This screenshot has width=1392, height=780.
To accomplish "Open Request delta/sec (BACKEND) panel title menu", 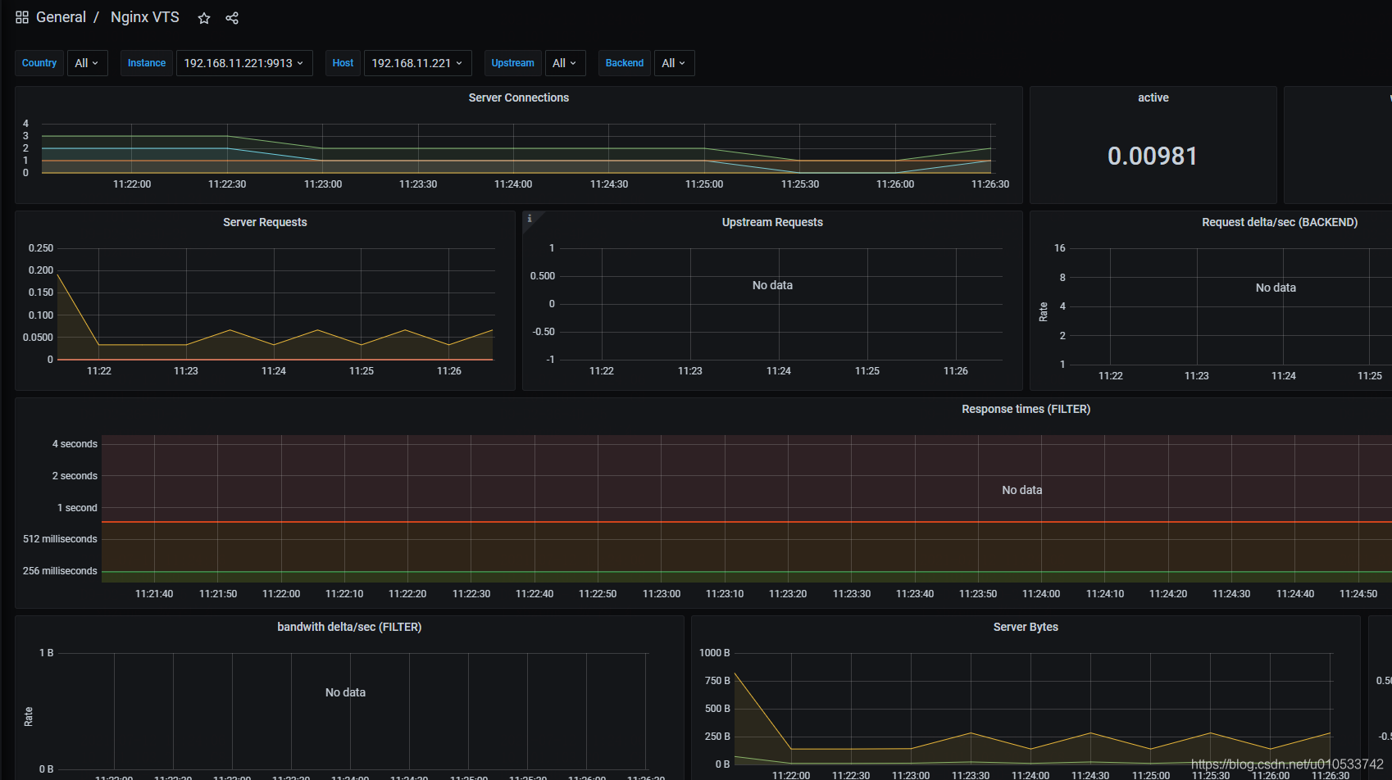I will [x=1280, y=222].
